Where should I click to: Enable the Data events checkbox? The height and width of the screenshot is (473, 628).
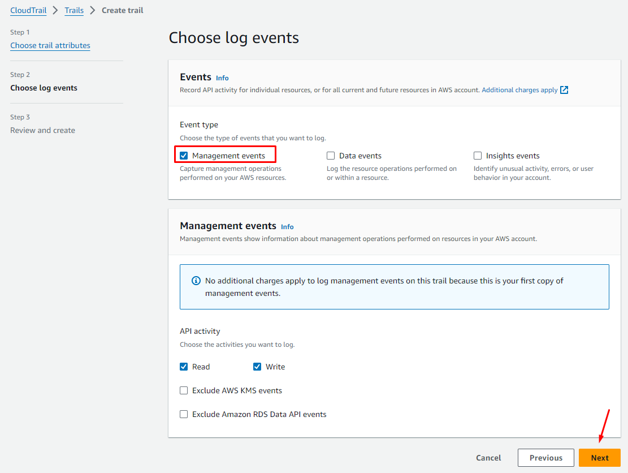tap(331, 156)
